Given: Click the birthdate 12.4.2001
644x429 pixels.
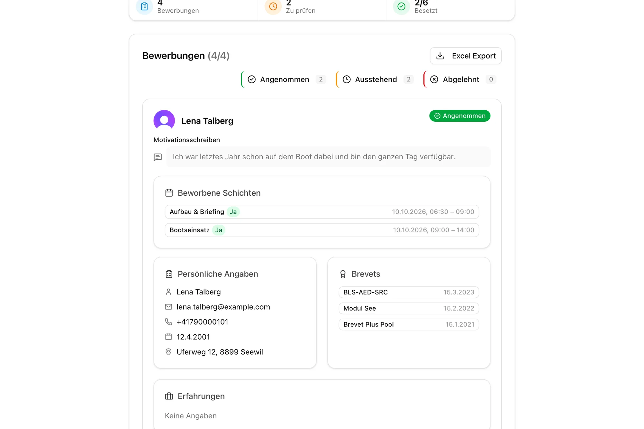Looking at the screenshot, I should 193,337.
